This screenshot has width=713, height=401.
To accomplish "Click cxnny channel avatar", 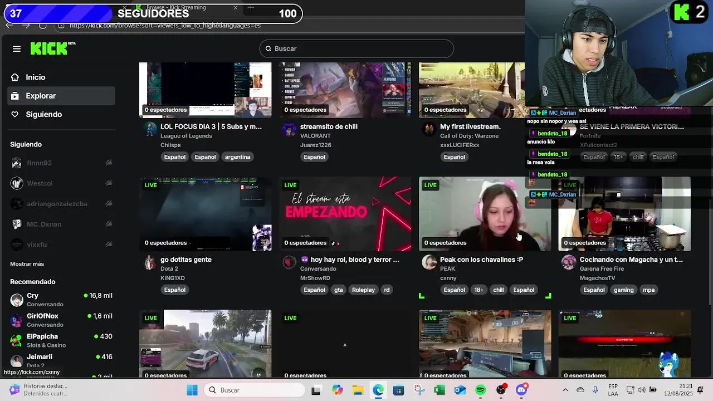I will (x=429, y=263).
